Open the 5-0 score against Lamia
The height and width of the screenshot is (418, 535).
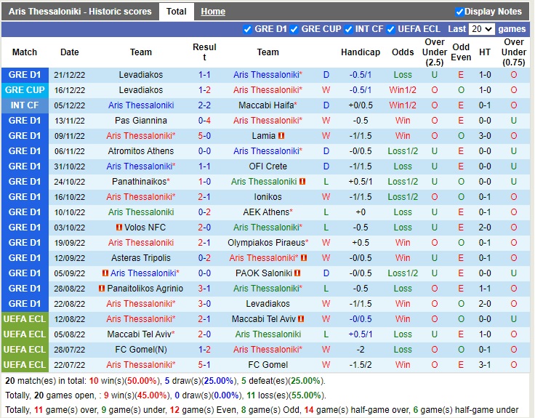pyautogui.click(x=204, y=136)
